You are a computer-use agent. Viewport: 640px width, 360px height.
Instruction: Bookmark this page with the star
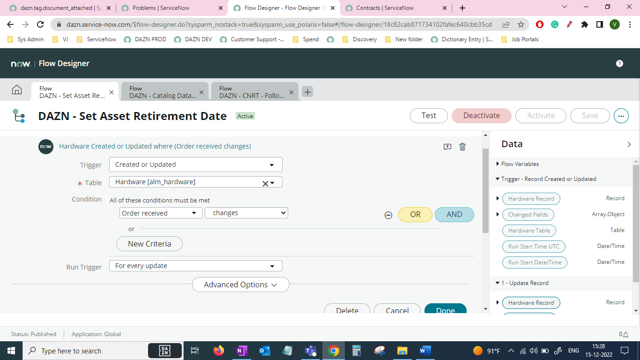[521, 24]
